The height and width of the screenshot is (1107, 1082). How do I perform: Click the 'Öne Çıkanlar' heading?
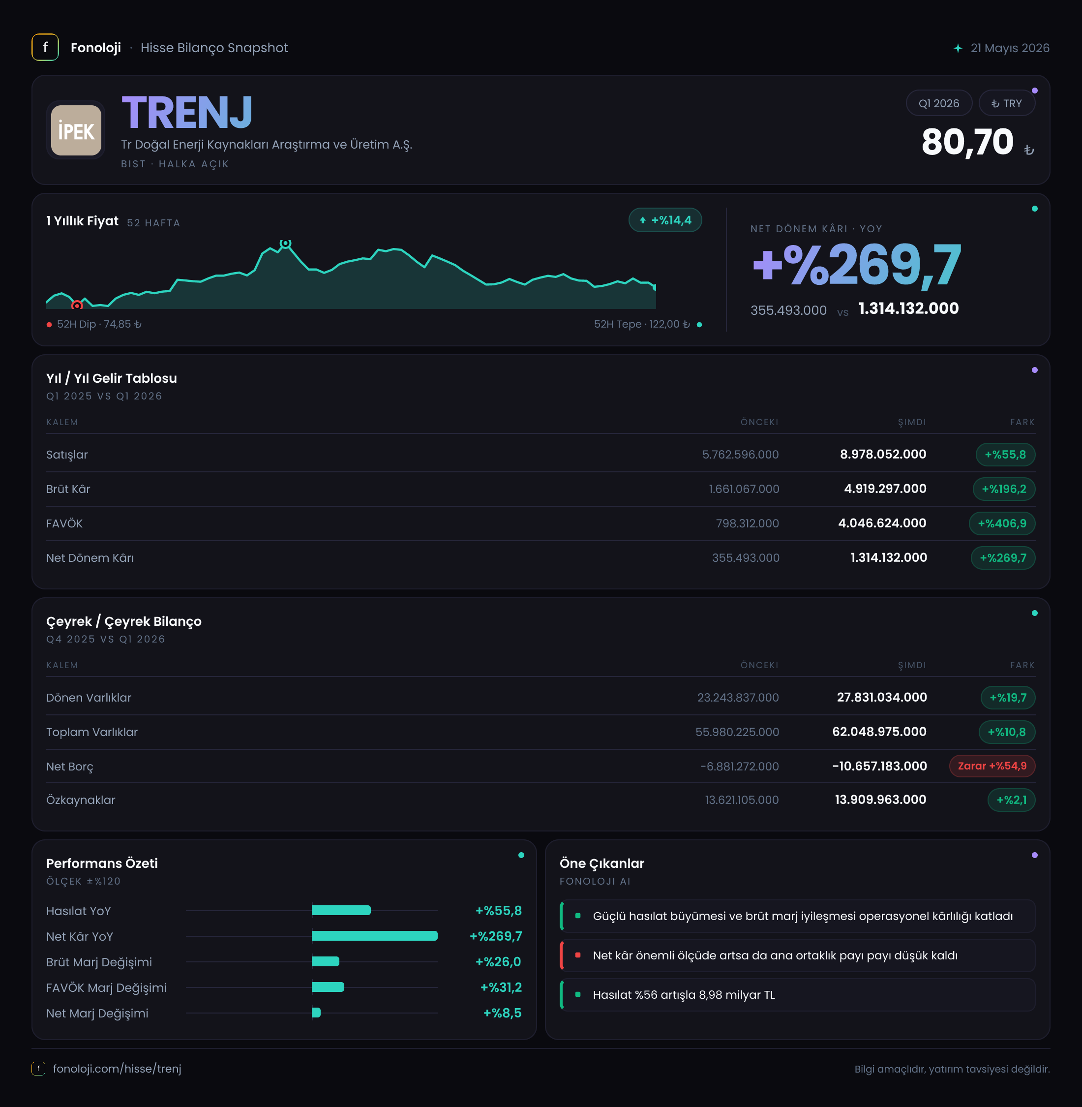click(x=602, y=863)
